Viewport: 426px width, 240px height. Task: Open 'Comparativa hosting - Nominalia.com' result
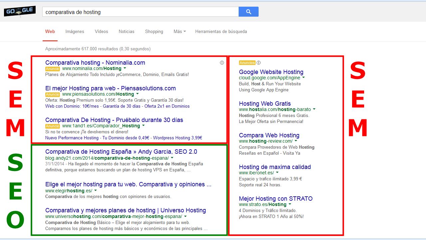pos(95,62)
